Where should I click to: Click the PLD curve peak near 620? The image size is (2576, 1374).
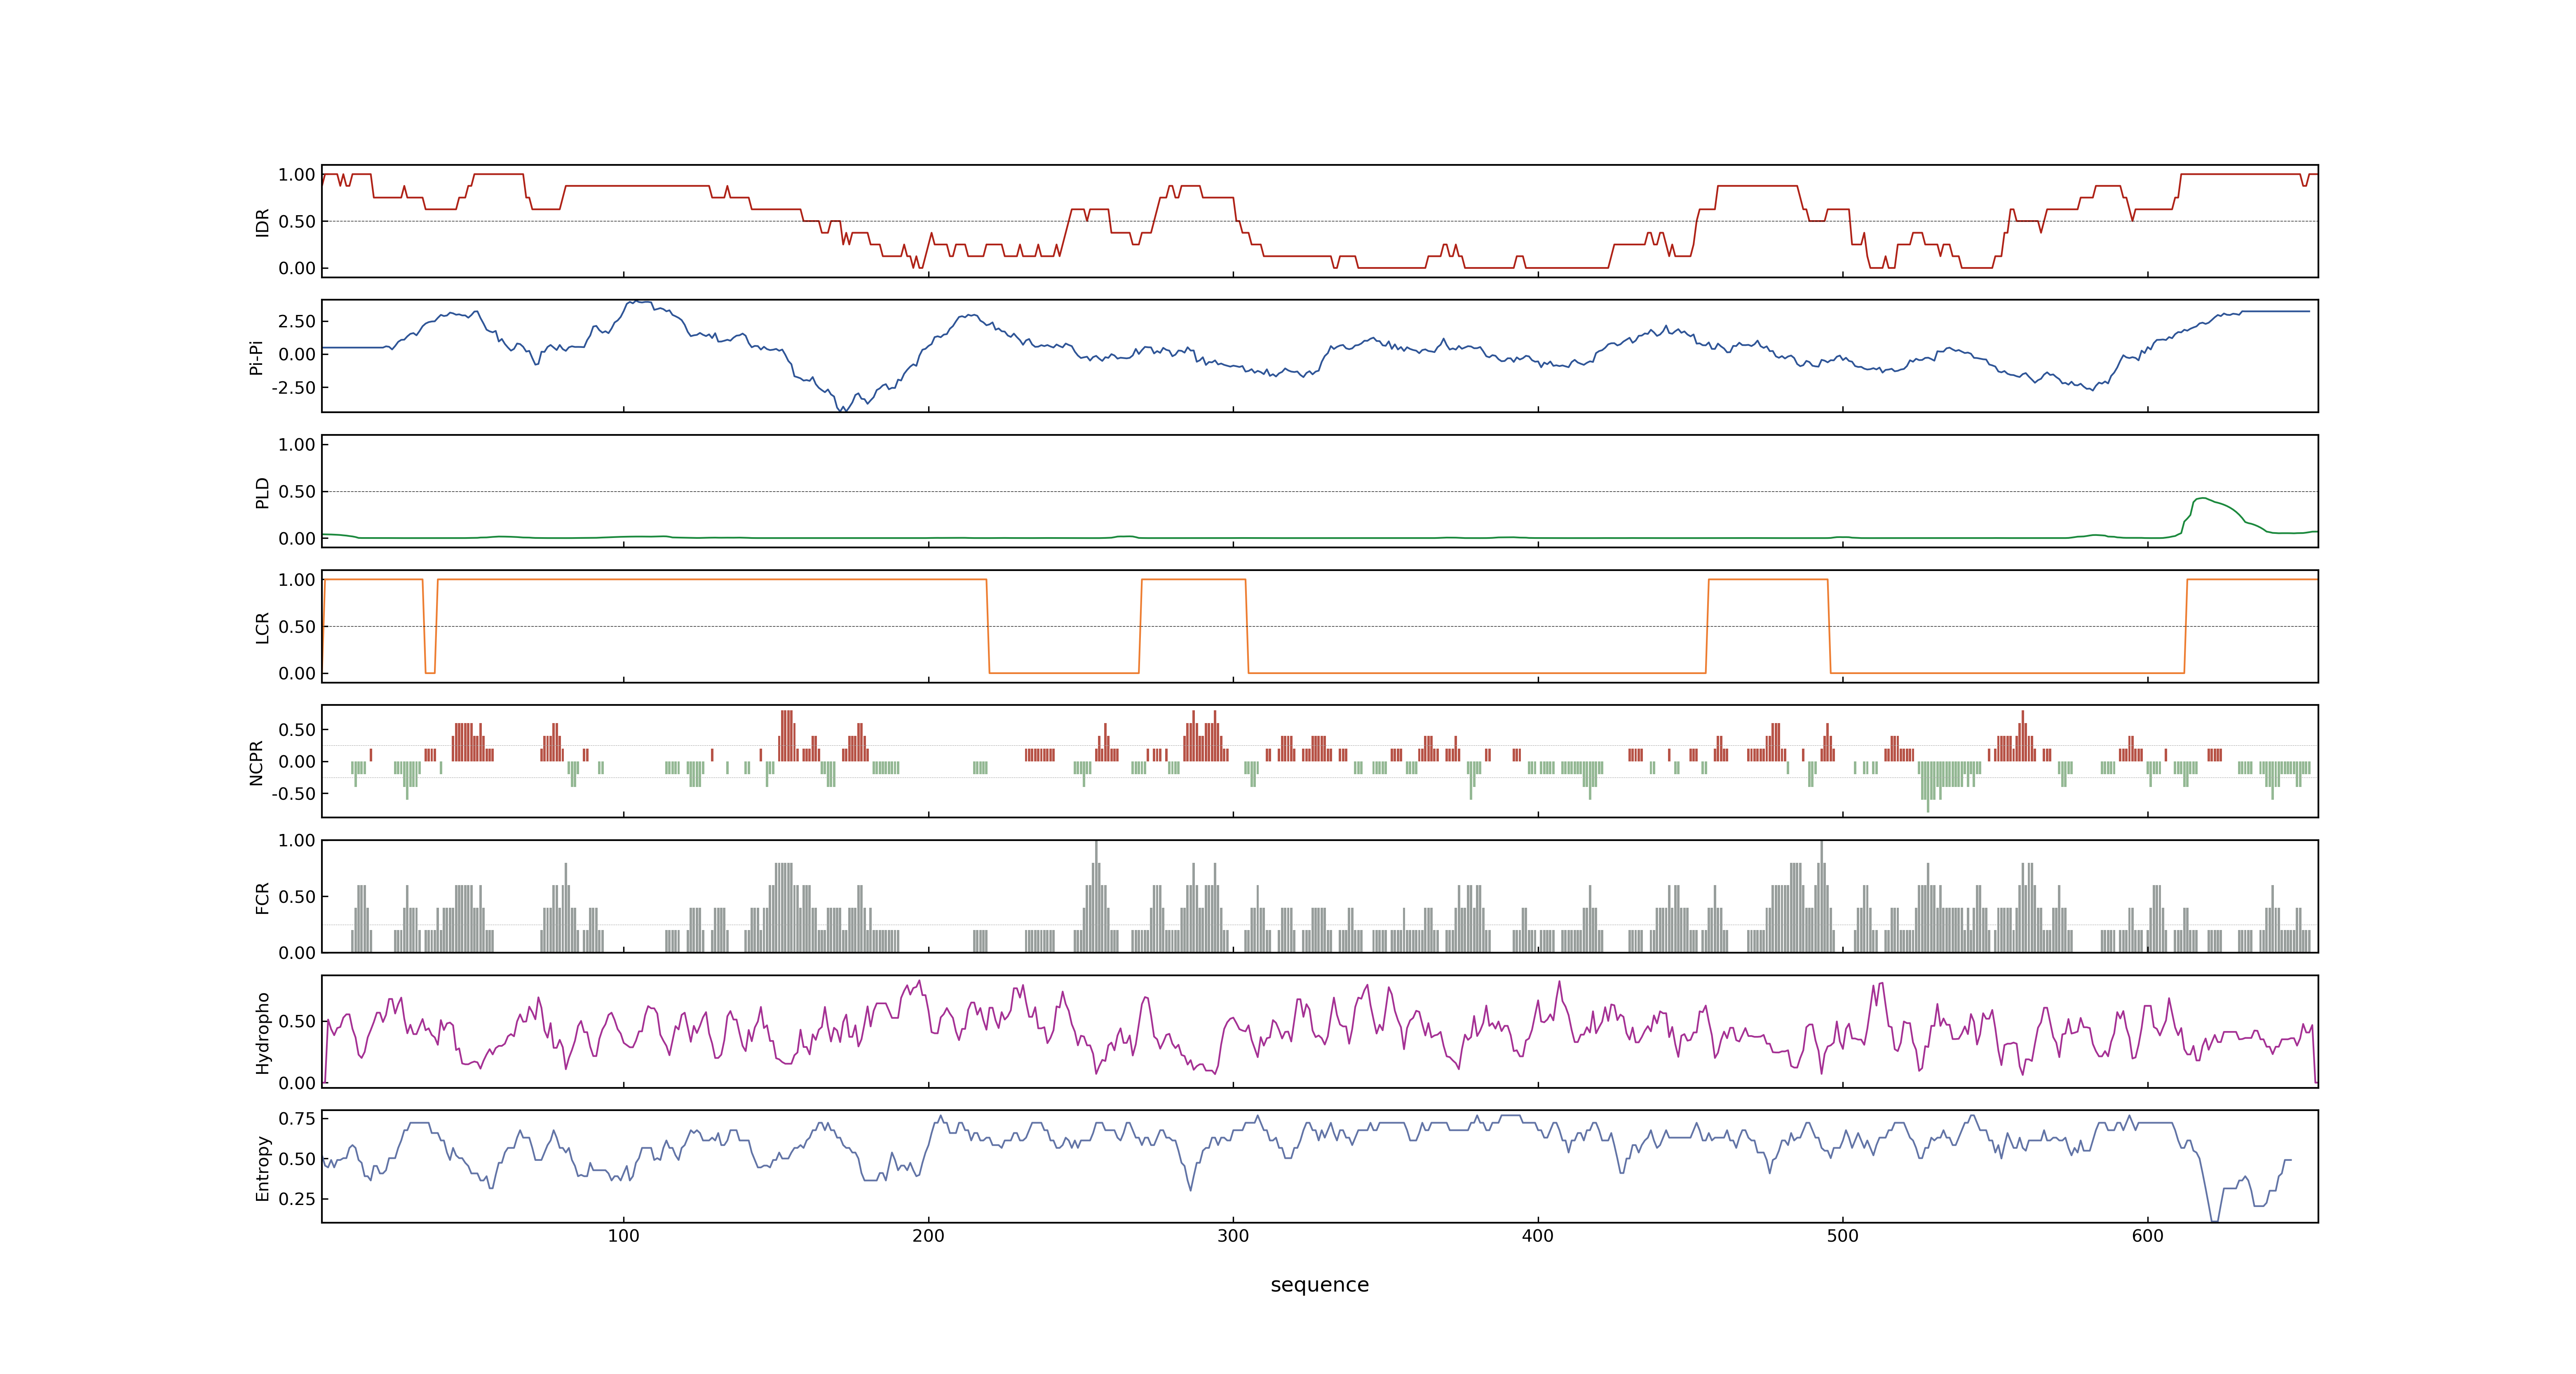(2202, 498)
